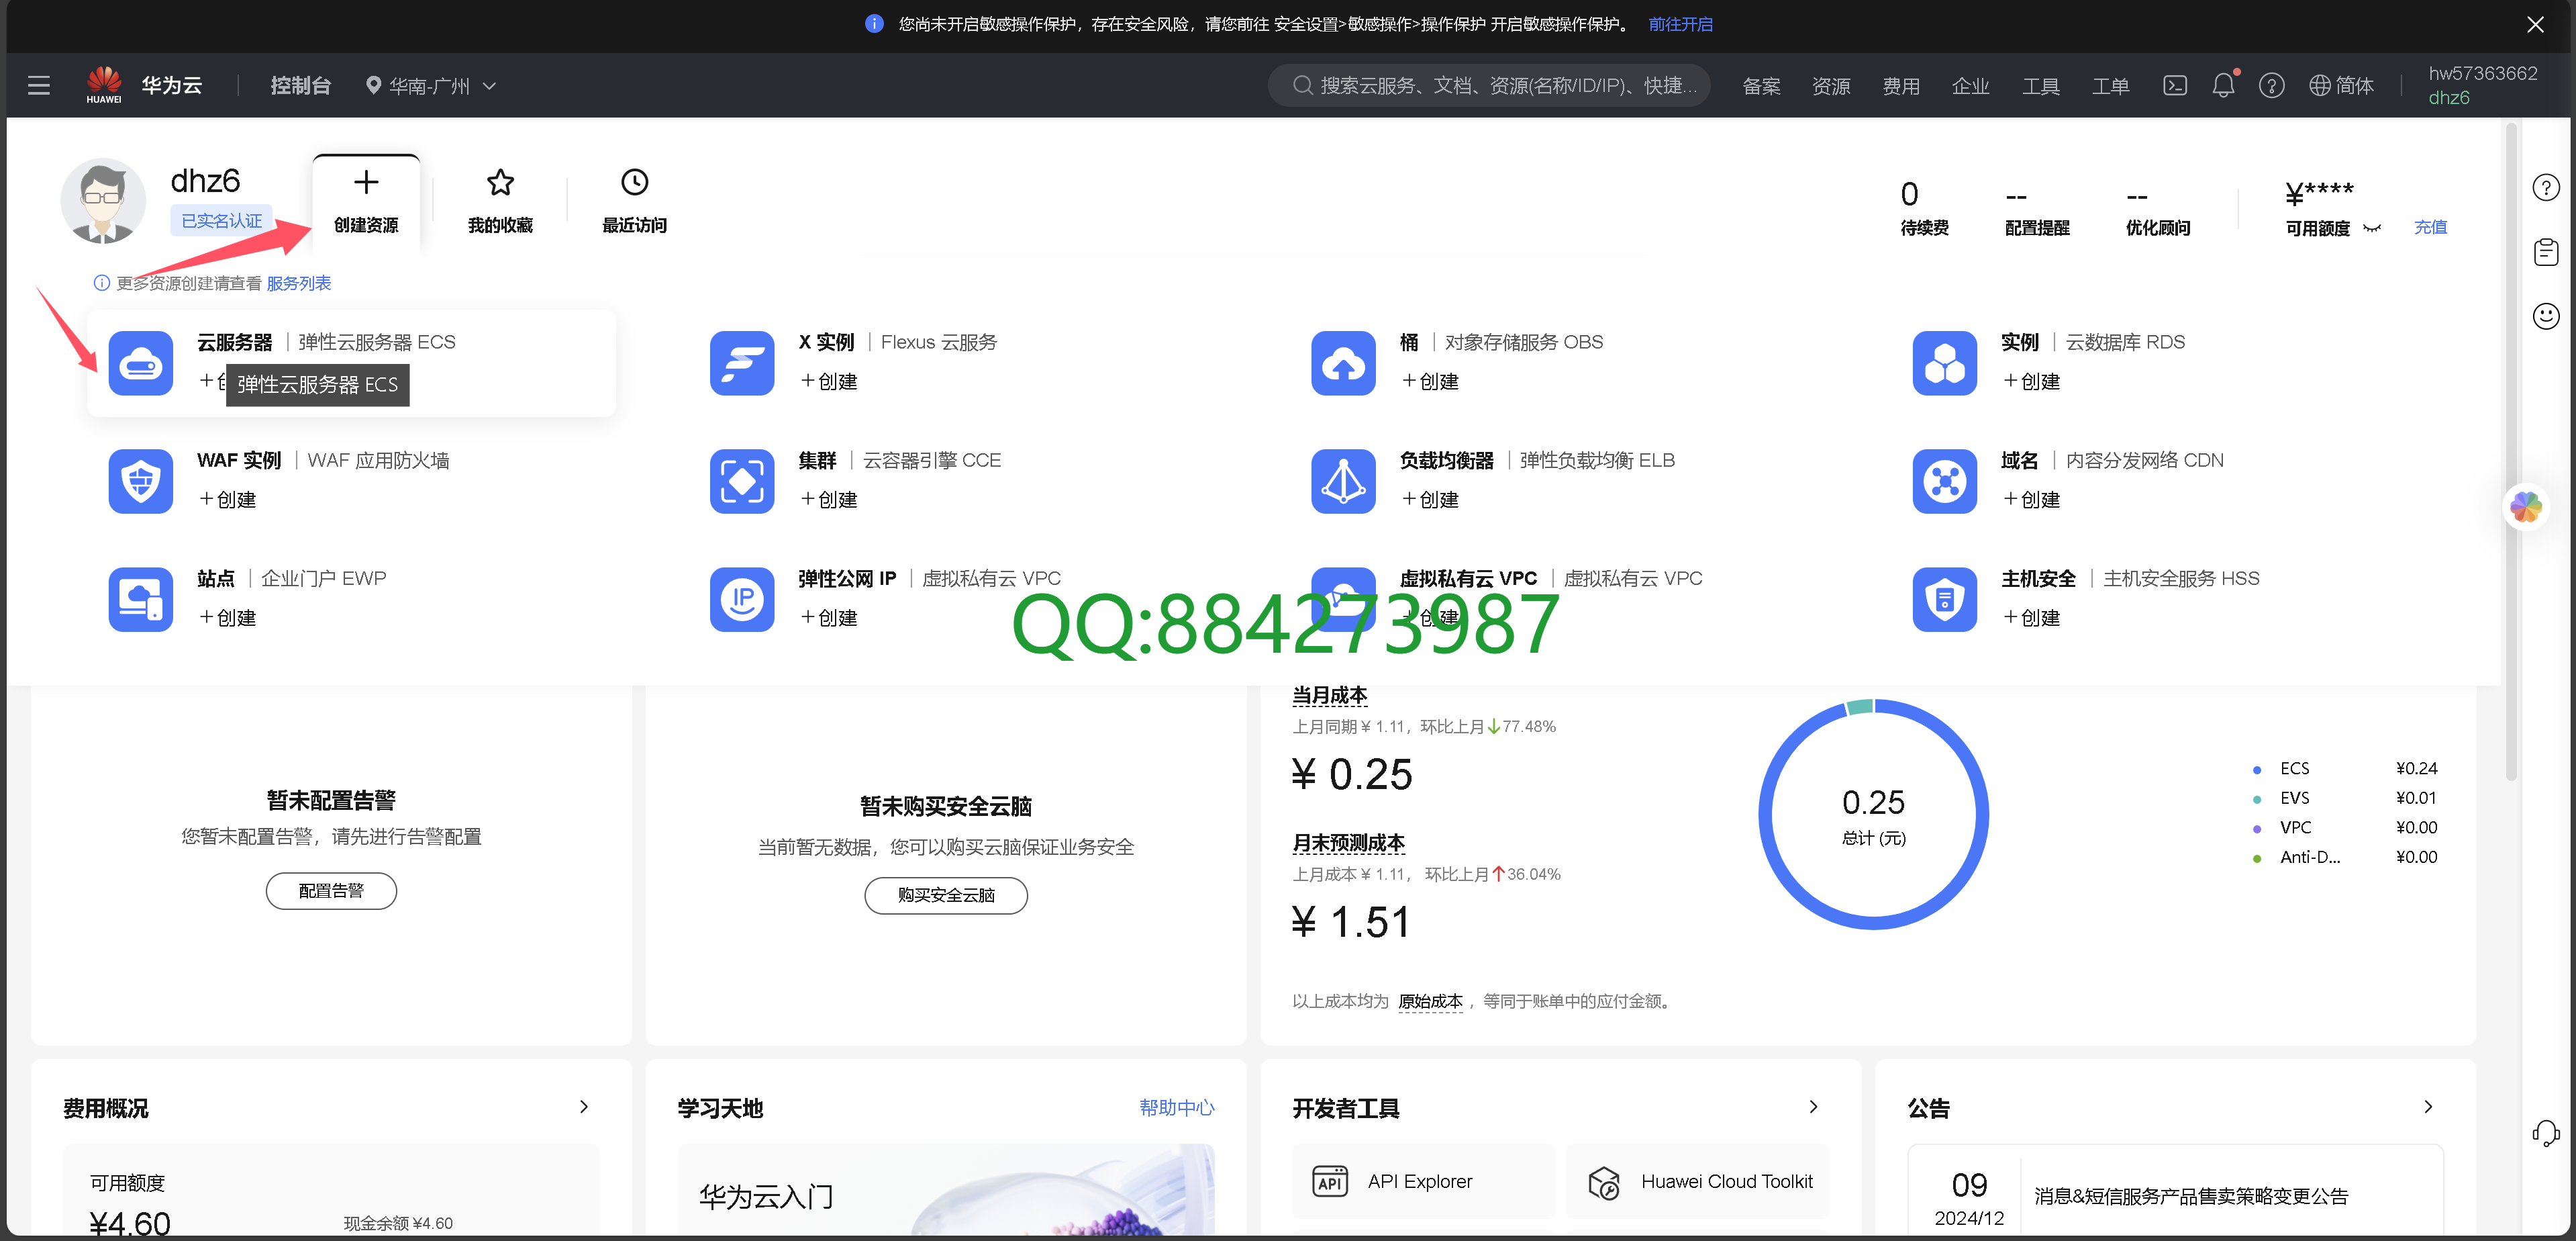
Task: Click the cloud services search field
Action: click(x=1489, y=86)
